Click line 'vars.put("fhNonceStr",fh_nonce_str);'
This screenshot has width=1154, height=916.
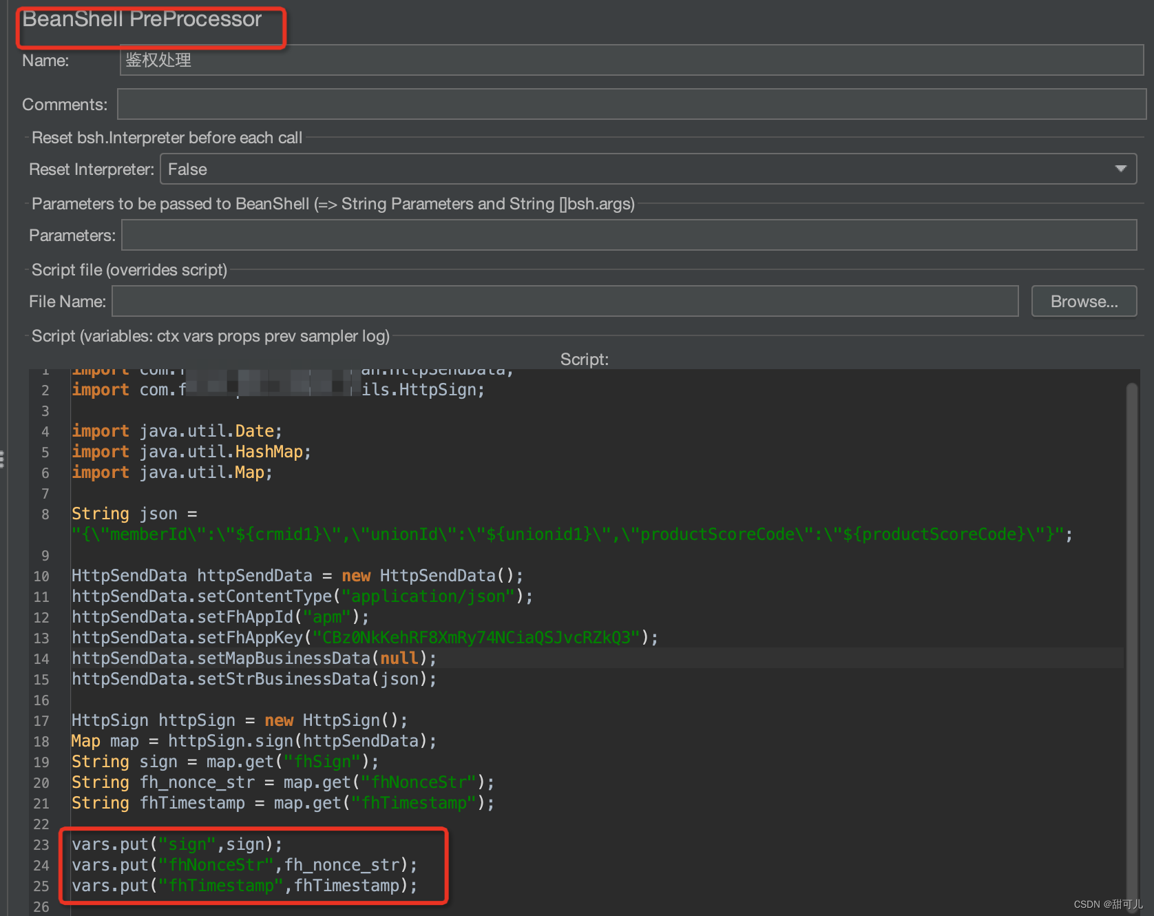pos(244,865)
